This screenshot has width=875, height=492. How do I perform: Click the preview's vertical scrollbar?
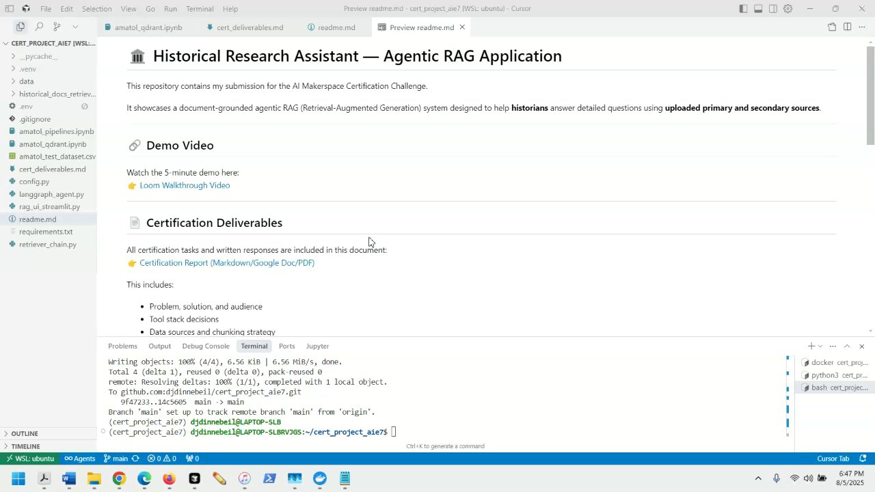870,96
